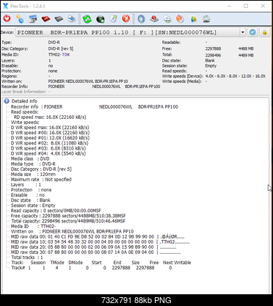
Task: Select the 'Write speeds:' tree row
Action: pyautogui.click(x=25, y=123)
